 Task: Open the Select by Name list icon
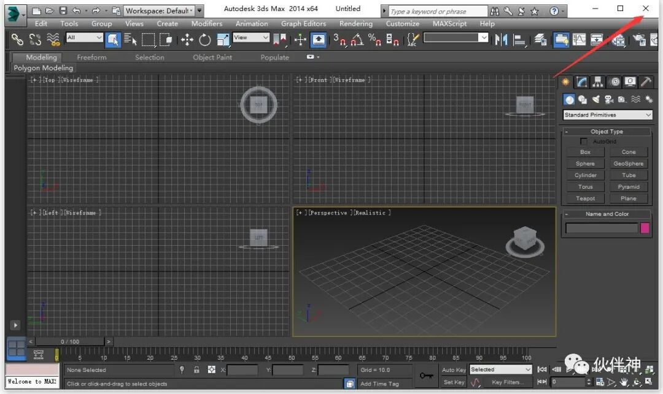click(x=130, y=40)
